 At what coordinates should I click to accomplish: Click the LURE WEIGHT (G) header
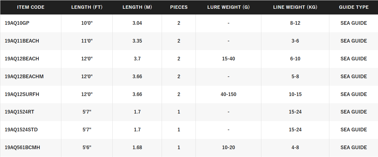[228, 7]
